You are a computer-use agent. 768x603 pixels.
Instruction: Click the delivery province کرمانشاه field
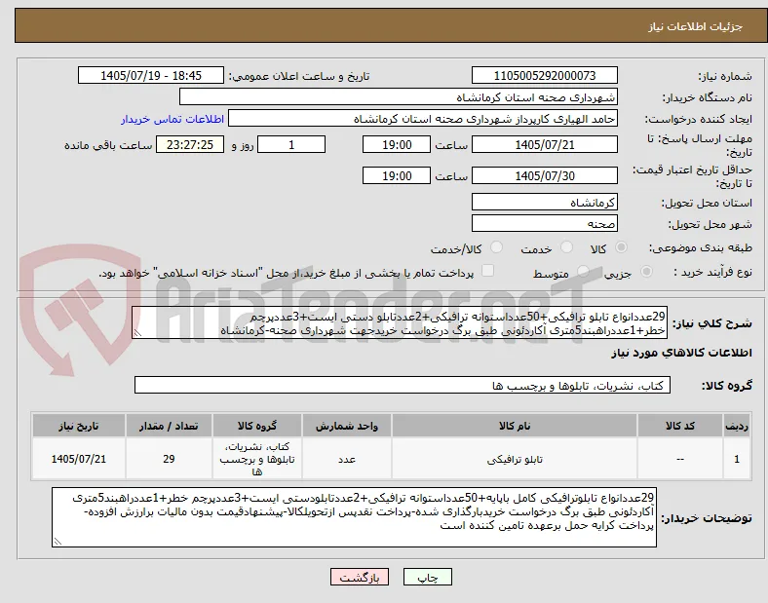[544, 202]
